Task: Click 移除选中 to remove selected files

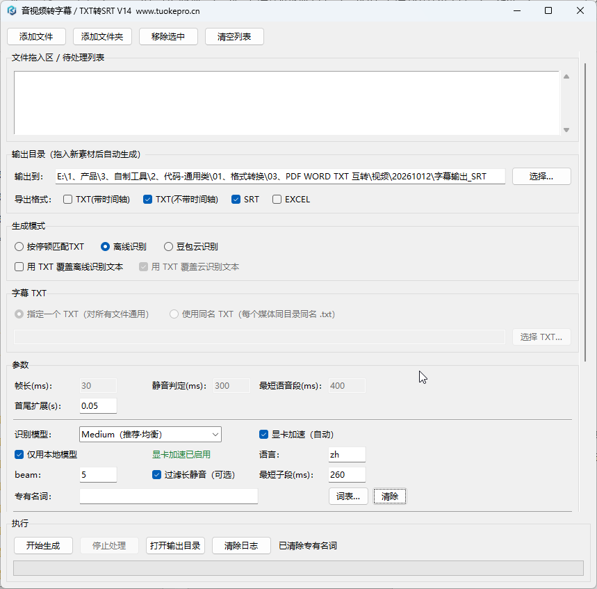Action: tap(168, 37)
